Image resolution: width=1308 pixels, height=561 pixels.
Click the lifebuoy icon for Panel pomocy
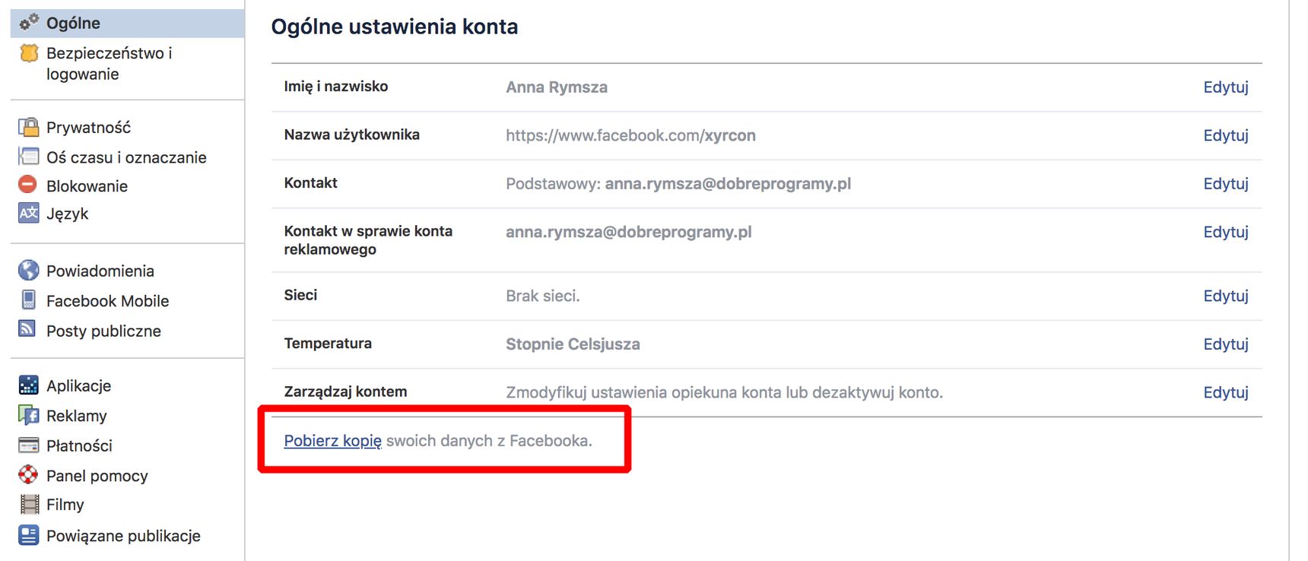pos(28,475)
